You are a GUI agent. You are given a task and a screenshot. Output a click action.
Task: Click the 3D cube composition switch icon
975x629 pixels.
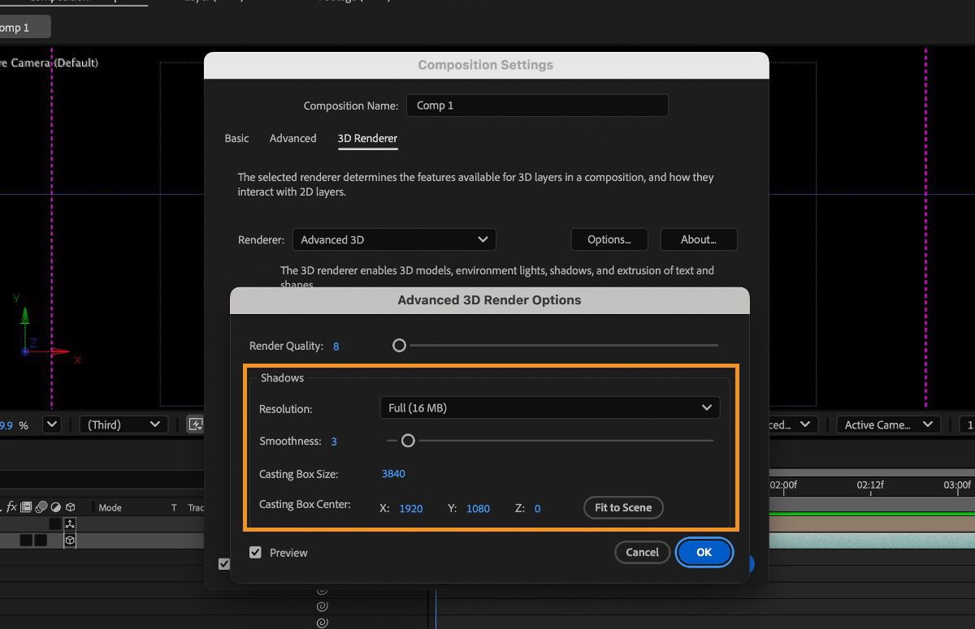pos(69,508)
